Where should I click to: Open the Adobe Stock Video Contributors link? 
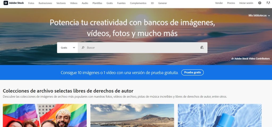pos(252,59)
